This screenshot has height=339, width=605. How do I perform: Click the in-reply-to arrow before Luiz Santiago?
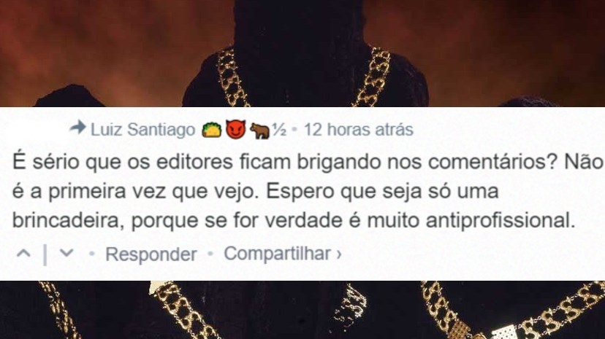pos(77,128)
